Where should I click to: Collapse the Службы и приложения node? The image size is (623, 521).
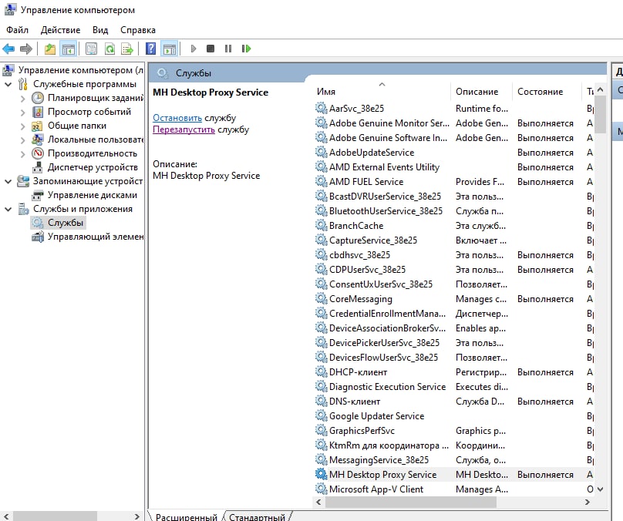(8, 210)
